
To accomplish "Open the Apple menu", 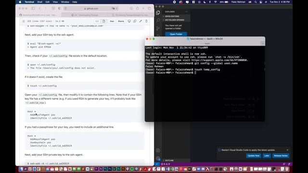I will (x=20, y=2).
